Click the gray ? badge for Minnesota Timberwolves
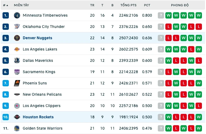 tap(161, 15)
